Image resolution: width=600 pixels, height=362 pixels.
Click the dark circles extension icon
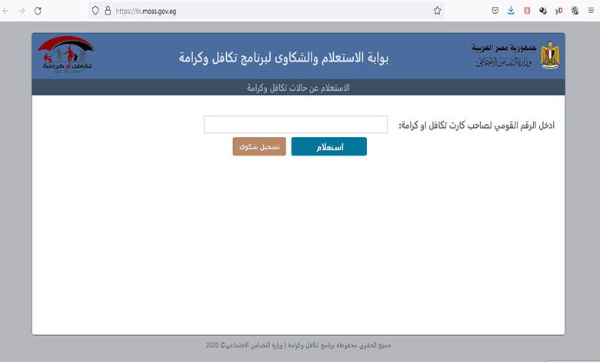(543, 11)
